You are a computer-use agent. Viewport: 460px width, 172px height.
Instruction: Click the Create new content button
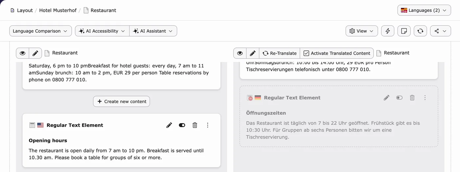coord(122,101)
